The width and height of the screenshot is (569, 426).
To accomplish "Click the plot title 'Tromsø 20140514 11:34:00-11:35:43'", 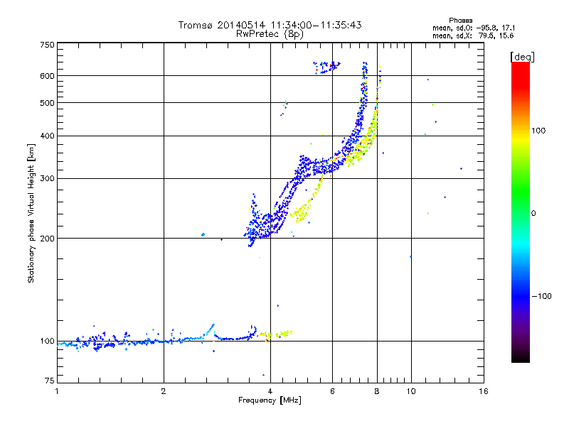I will tap(270, 25).
